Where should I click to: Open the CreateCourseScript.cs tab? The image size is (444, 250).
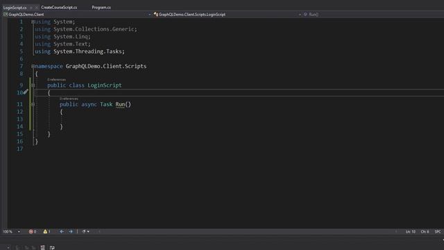coord(59,8)
